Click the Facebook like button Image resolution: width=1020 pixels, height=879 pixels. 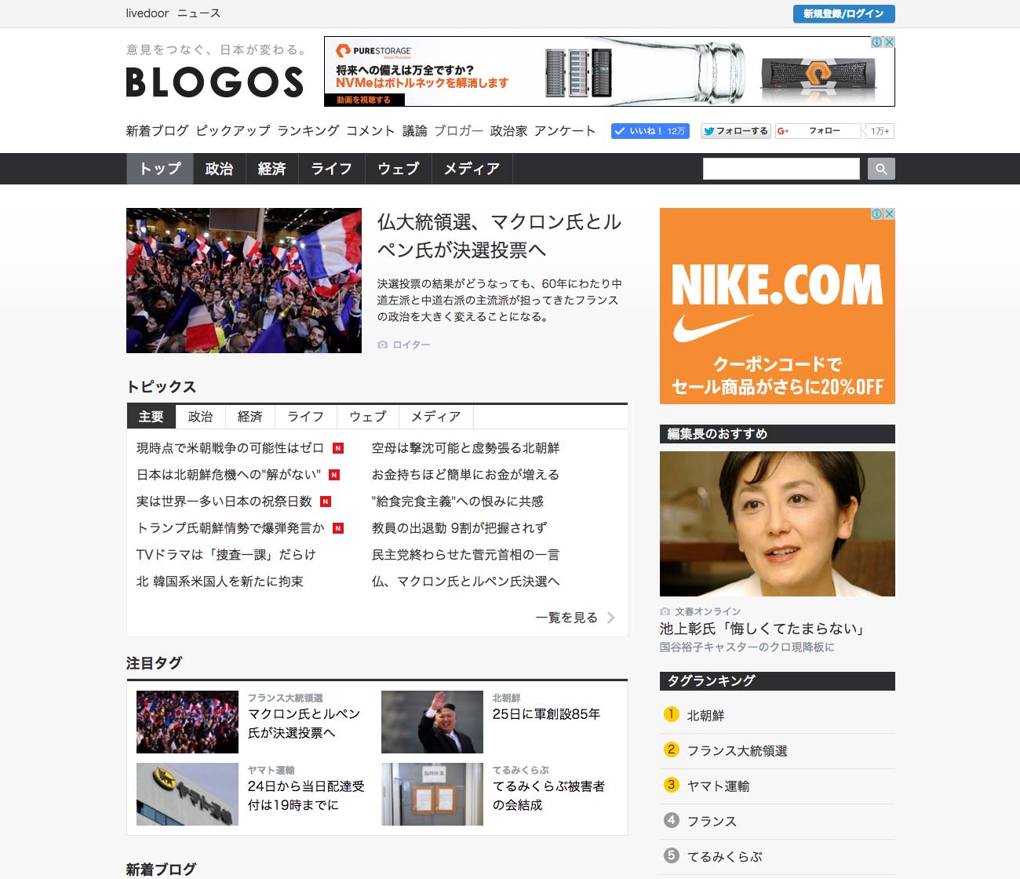[x=650, y=131]
